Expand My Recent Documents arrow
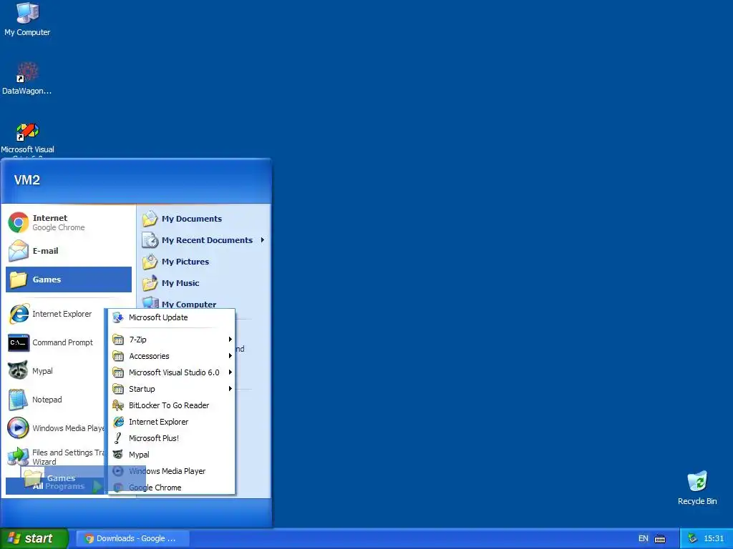 (x=262, y=240)
